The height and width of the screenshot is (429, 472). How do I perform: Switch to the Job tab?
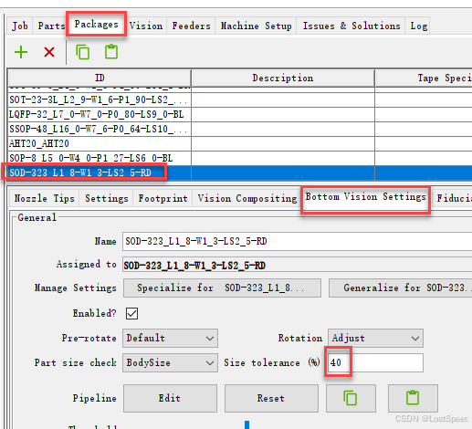coord(20,26)
